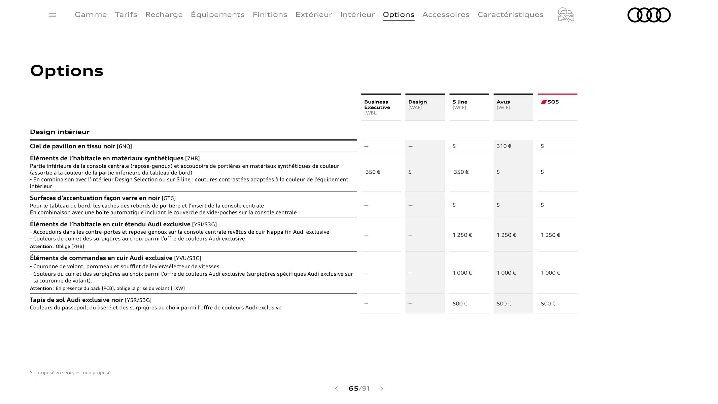The height and width of the screenshot is (404, 718).
Task: Click 1 250 € in the Avus column
Action: (x=506, y=235)
